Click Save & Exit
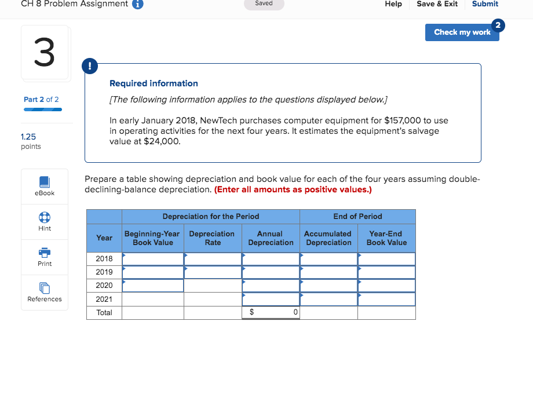The image size is (533, 416). [437, 4]
